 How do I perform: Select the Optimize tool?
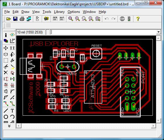pos(12,97)
